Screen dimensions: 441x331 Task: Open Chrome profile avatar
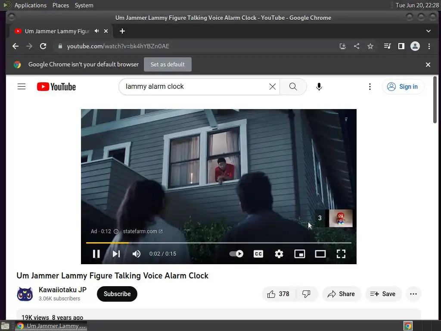point(415,46)
